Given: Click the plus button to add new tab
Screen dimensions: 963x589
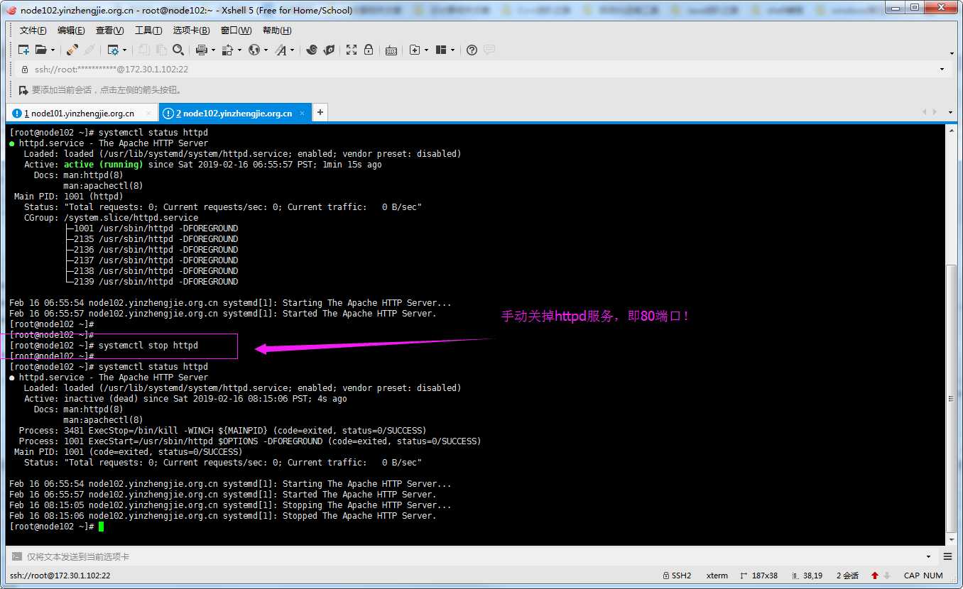Looking at the screenshot, I should [320, 112].
